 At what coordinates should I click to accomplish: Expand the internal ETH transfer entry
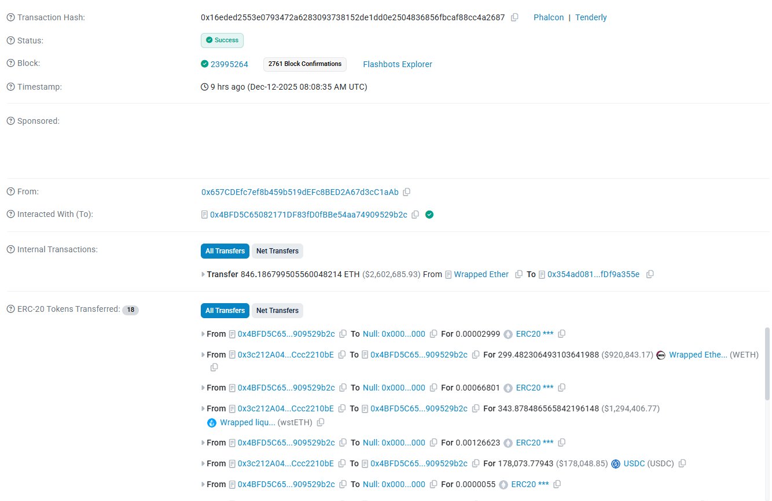pos(202,274)
